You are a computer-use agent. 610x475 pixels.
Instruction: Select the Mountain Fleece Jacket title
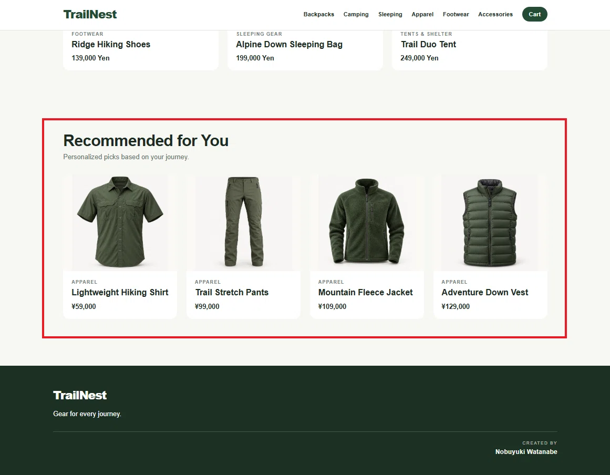click(x=365, y=293)
